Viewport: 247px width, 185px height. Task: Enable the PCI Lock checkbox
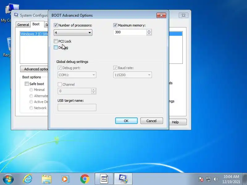(x=56, y=41)
